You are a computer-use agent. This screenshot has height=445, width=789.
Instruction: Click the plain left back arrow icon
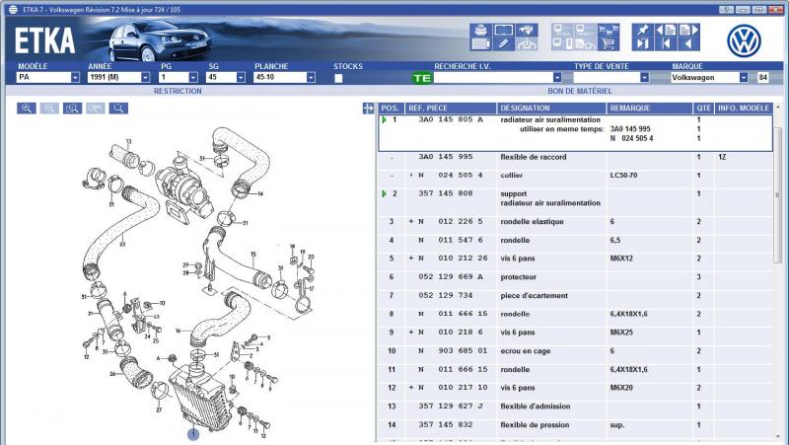point(688,44)
